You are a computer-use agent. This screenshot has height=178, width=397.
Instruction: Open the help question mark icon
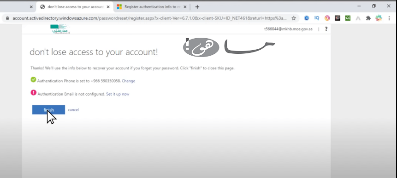click(326, 29)
